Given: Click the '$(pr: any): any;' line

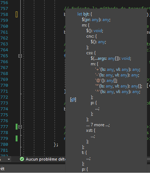Looking at the screenshot, I should [96, 20].
